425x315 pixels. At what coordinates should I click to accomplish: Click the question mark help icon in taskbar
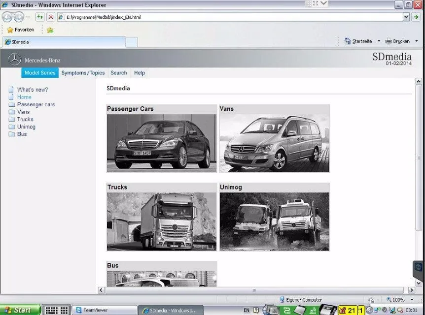[256, 310]
